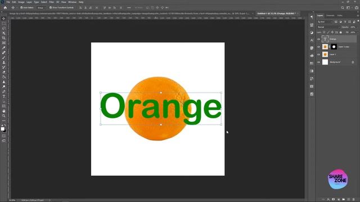The image size is (360, 202).
Task: Click the Share icon at top right
Action: [356, 7]
